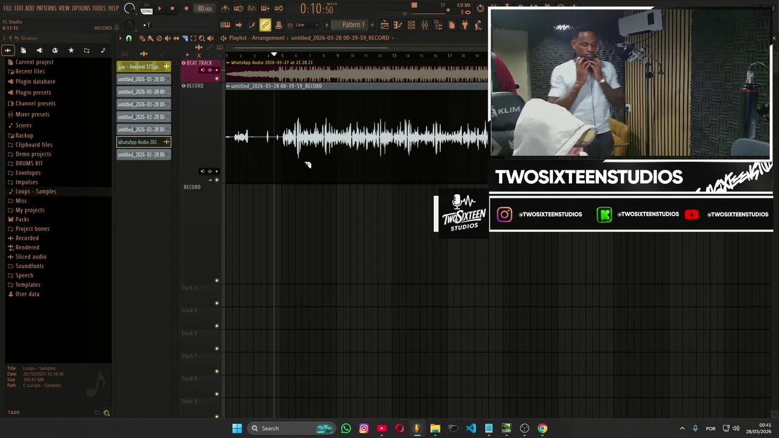The height and width of the screenshot is (438, 779).
Task: Open the VIEW menu
Action: (64, 8)
